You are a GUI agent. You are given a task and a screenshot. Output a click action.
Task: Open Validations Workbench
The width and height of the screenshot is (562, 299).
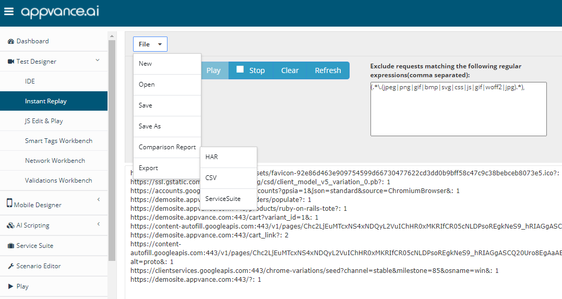pyautogui.click(x=54, y=181)
